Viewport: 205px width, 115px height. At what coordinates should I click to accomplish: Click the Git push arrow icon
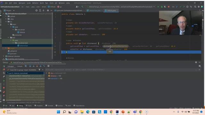point(184,7)
